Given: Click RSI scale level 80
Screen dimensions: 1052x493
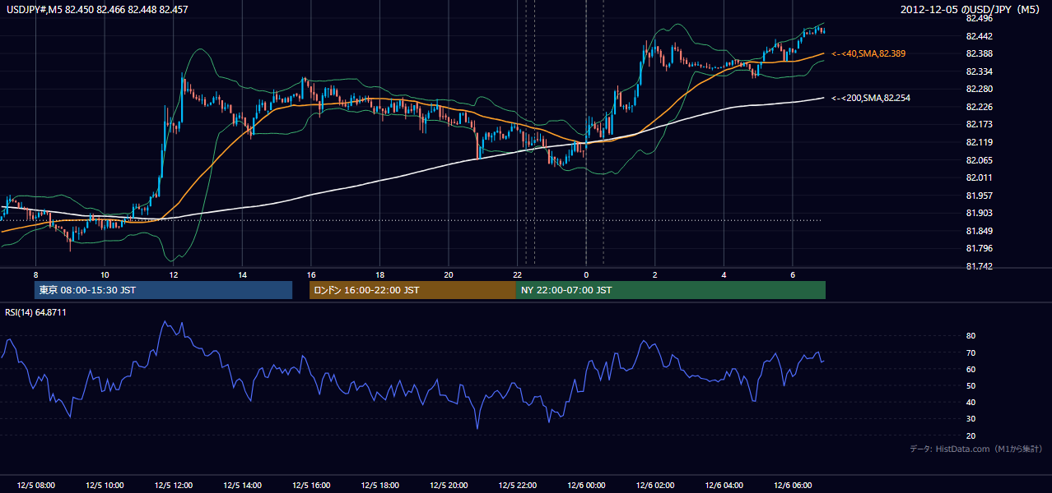Looking at the screenshot, I should [971, 336].
